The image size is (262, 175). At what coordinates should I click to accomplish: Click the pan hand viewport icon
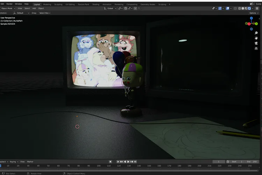pos(256,38)
